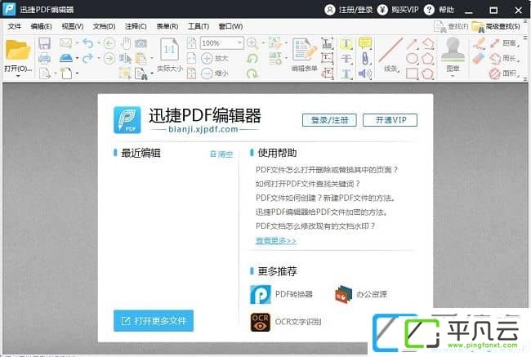Go to the previous view with the left arrow
The width and height of the screenshot is (531, 357).
click(109, 43)
